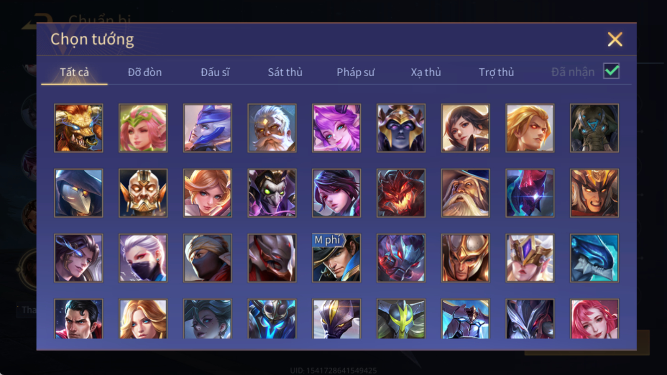Image resolution: width=667 pixels, height=375 pixels.
Task: Select the red lava demon hero
Action: [x=401, y=193]
